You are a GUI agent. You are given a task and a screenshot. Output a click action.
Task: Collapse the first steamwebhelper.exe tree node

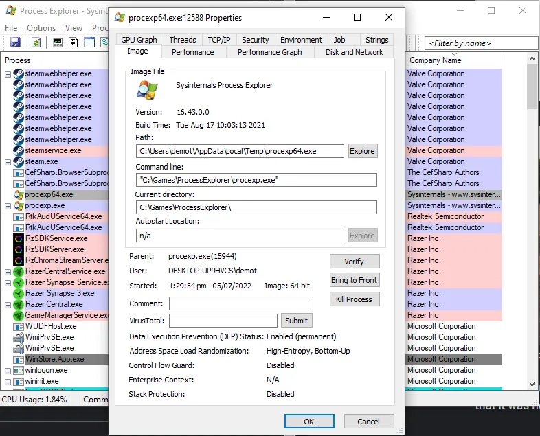tap(8, 74)
